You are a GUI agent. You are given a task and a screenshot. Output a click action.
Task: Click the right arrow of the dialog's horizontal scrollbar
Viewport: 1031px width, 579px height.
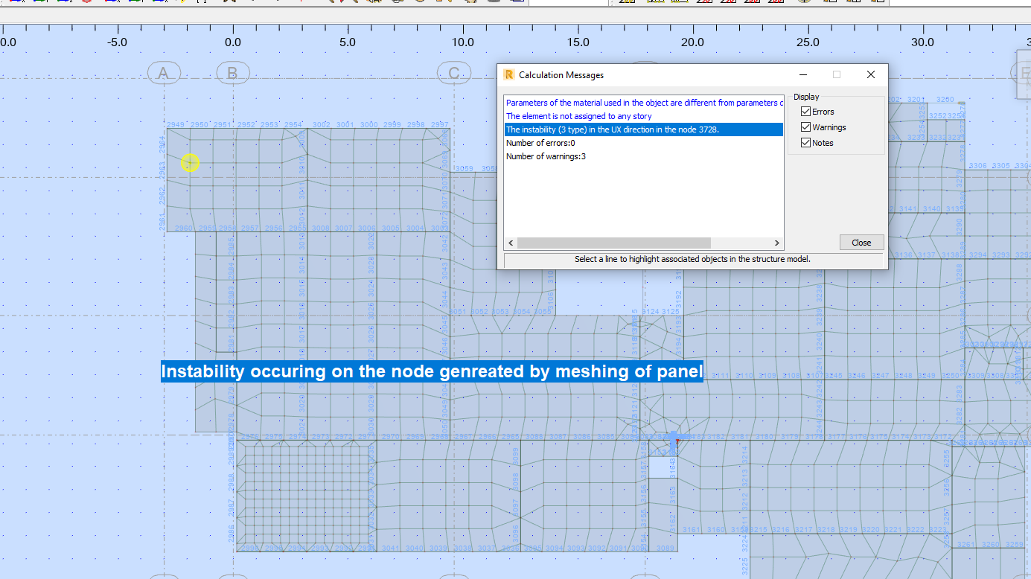776,243
